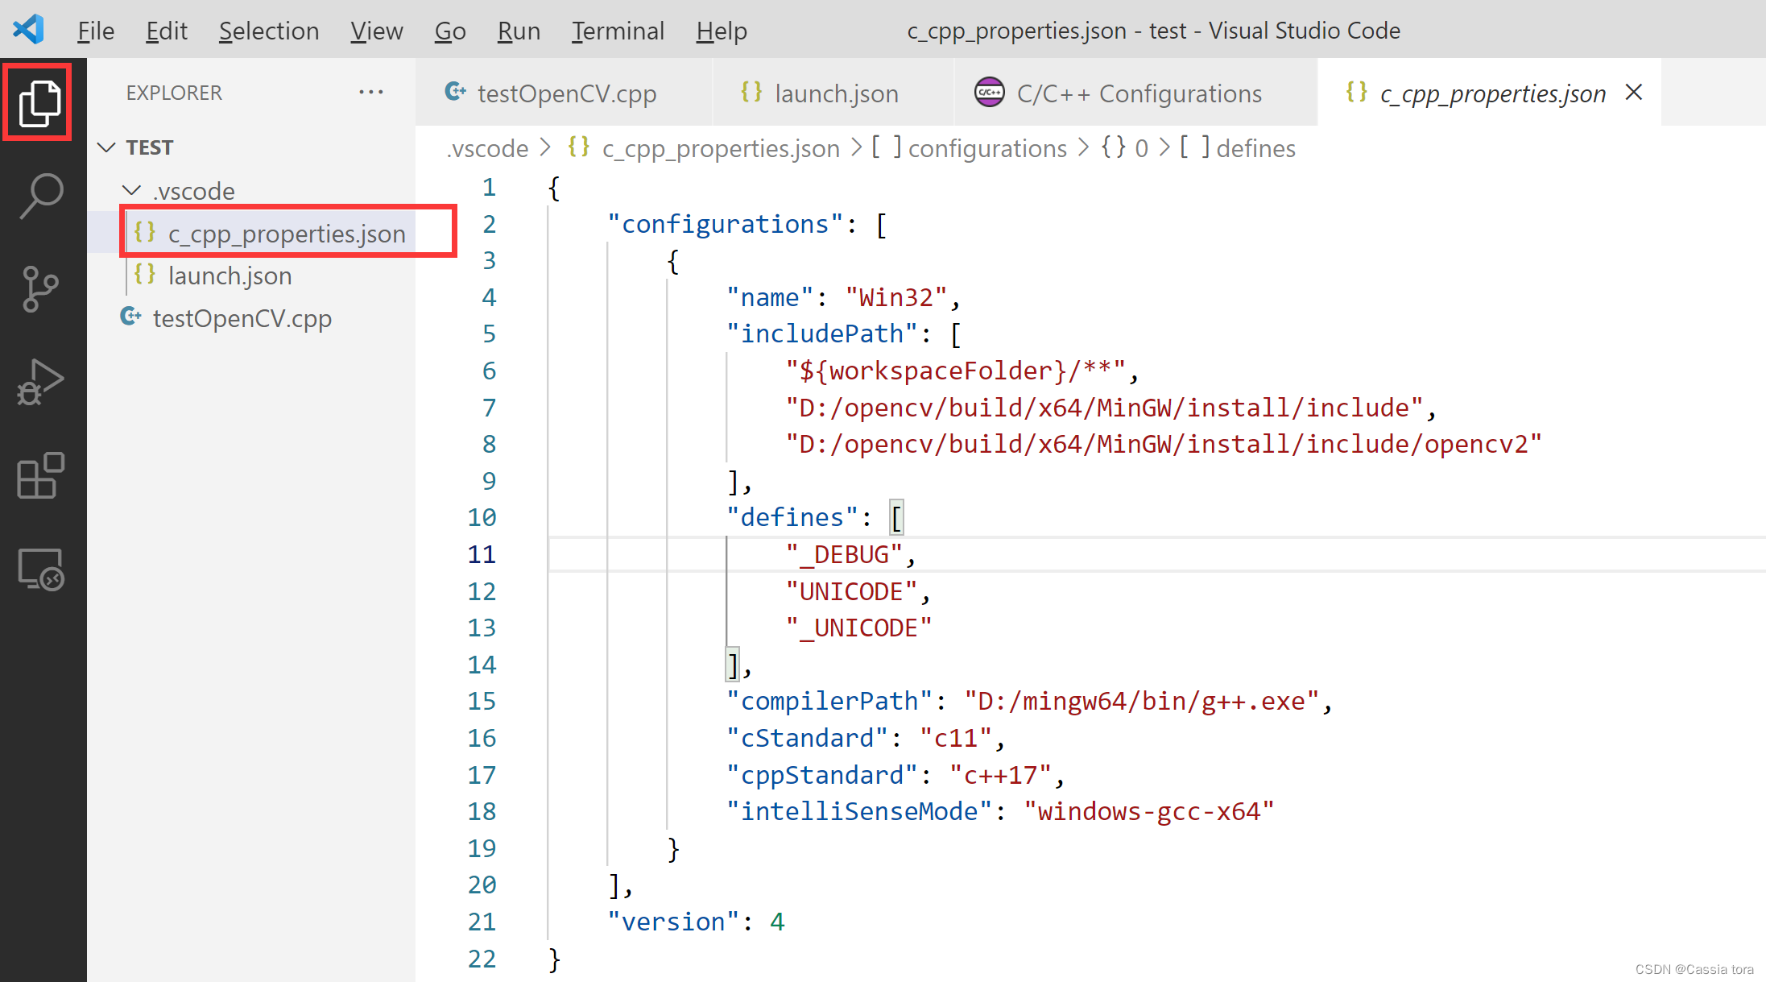
Task: Open the Source Control view
Action: 40,288
